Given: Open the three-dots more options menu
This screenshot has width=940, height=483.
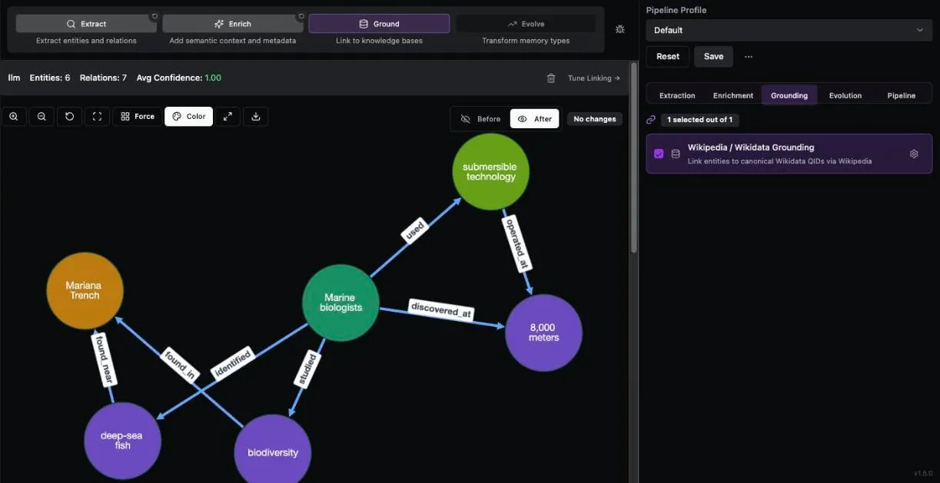Looking at the screenshot, I should 749,57.
